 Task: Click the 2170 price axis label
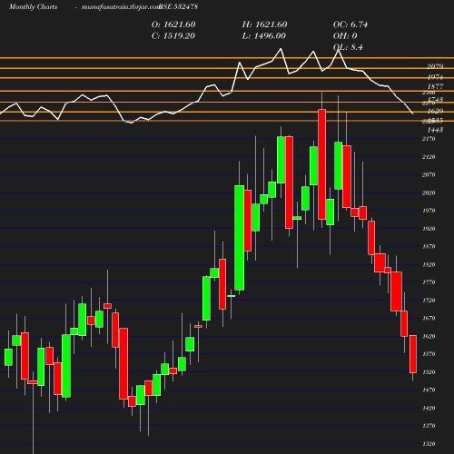(429, 139)
